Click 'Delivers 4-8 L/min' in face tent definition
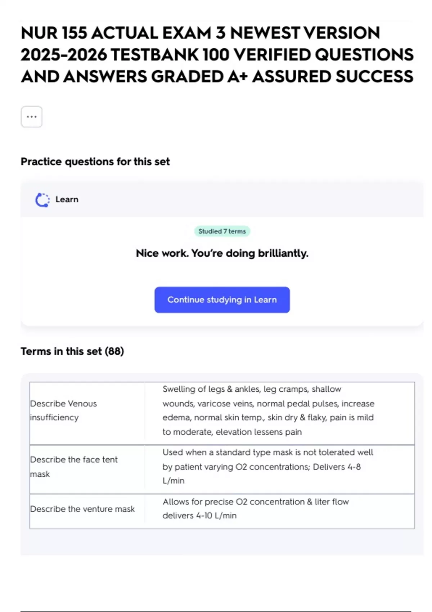432x612 pixels. (336, 467)
